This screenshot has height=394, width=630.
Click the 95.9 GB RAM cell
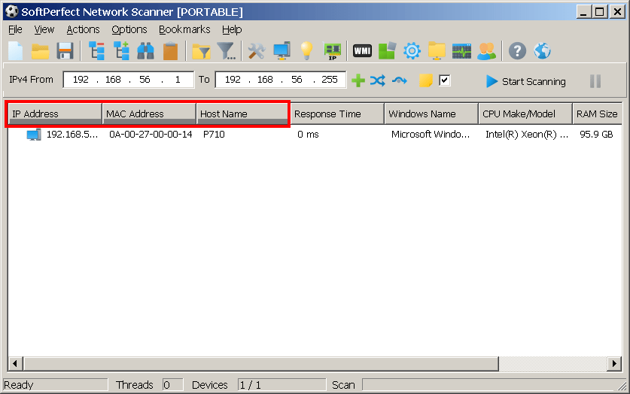click(x=596, y=135)
